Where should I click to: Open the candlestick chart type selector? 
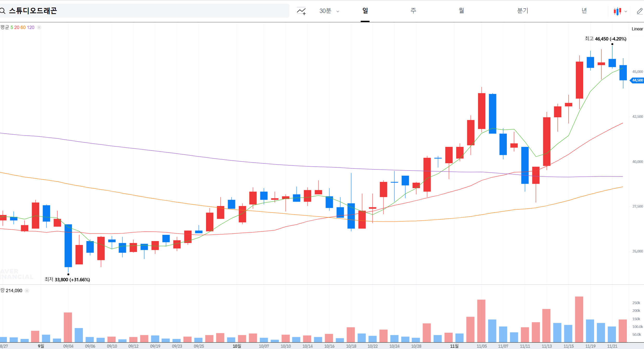pos(618,11)
